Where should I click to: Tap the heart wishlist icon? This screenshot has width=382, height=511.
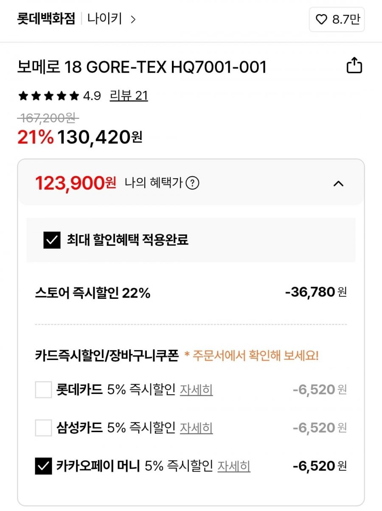322,20
